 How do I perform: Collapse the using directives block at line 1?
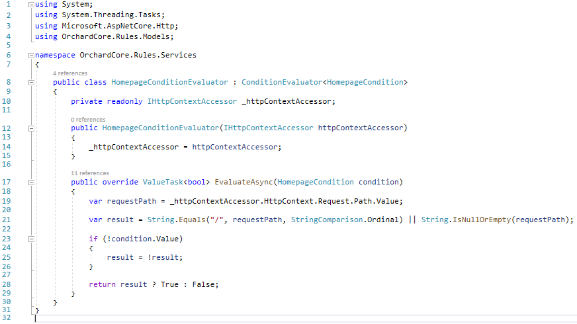click(31, 5)
